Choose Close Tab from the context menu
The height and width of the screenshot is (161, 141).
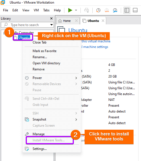tap(40, 42)
